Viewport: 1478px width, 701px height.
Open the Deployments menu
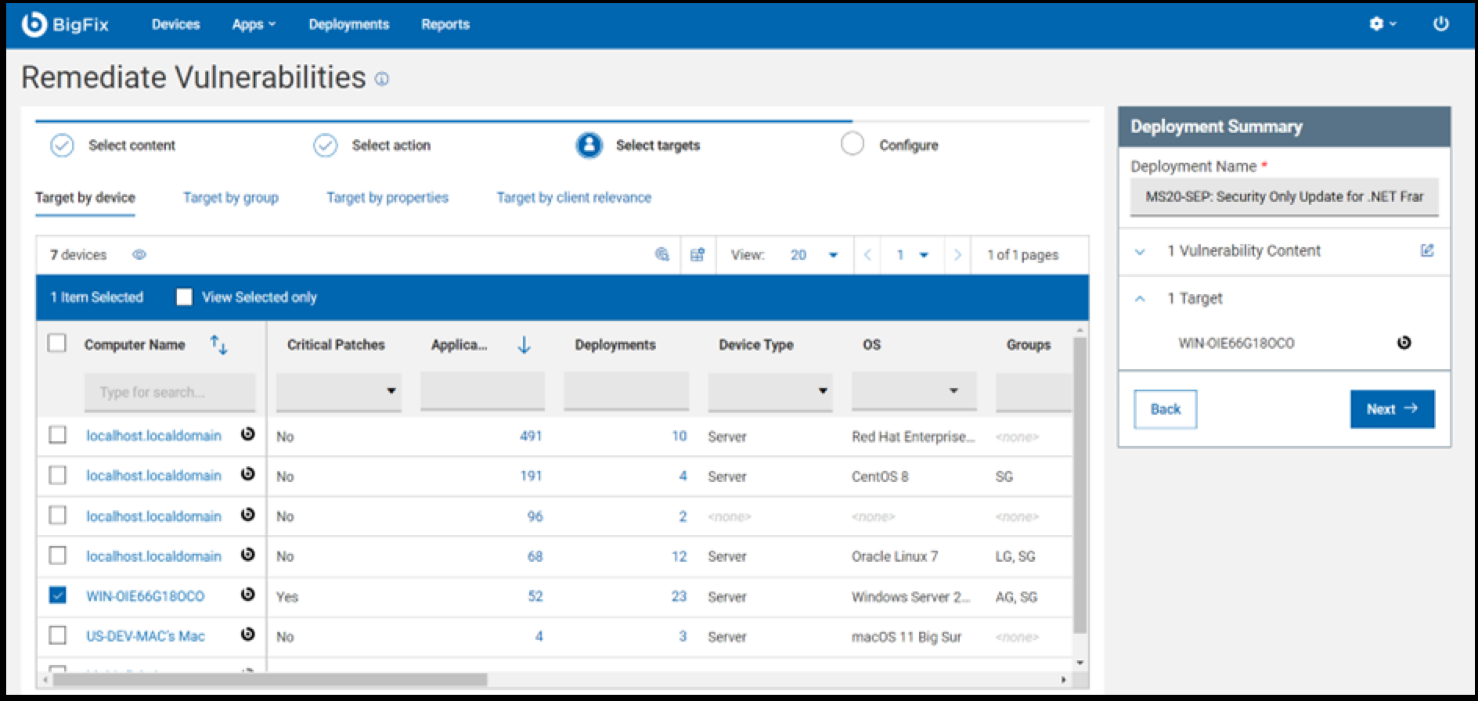pos(348,24)
